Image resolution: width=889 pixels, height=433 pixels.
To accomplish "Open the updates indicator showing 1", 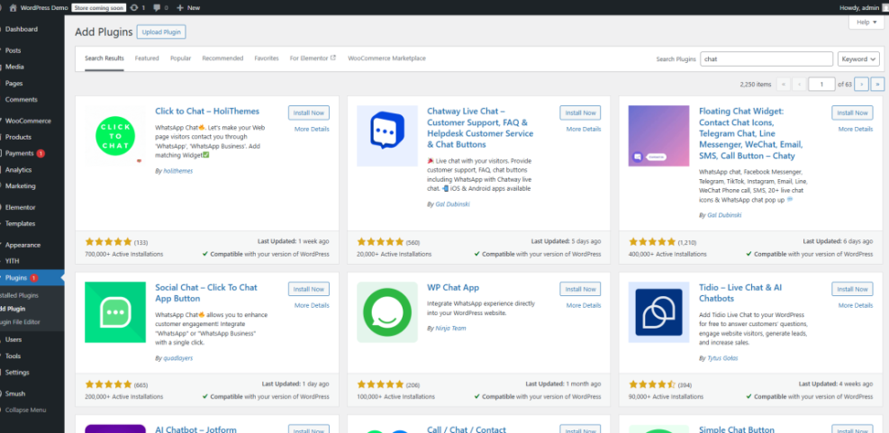I will (x=138, y=8).
